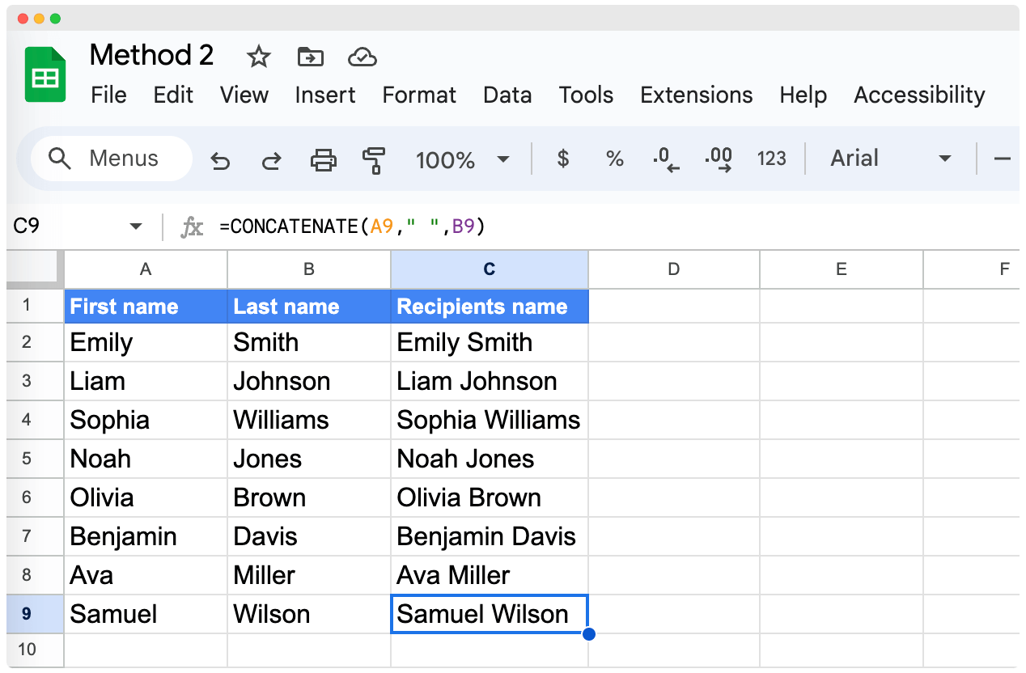
Task: Open the Arial font dropdown
Action: pyautogui.click(x=890, y=159)
